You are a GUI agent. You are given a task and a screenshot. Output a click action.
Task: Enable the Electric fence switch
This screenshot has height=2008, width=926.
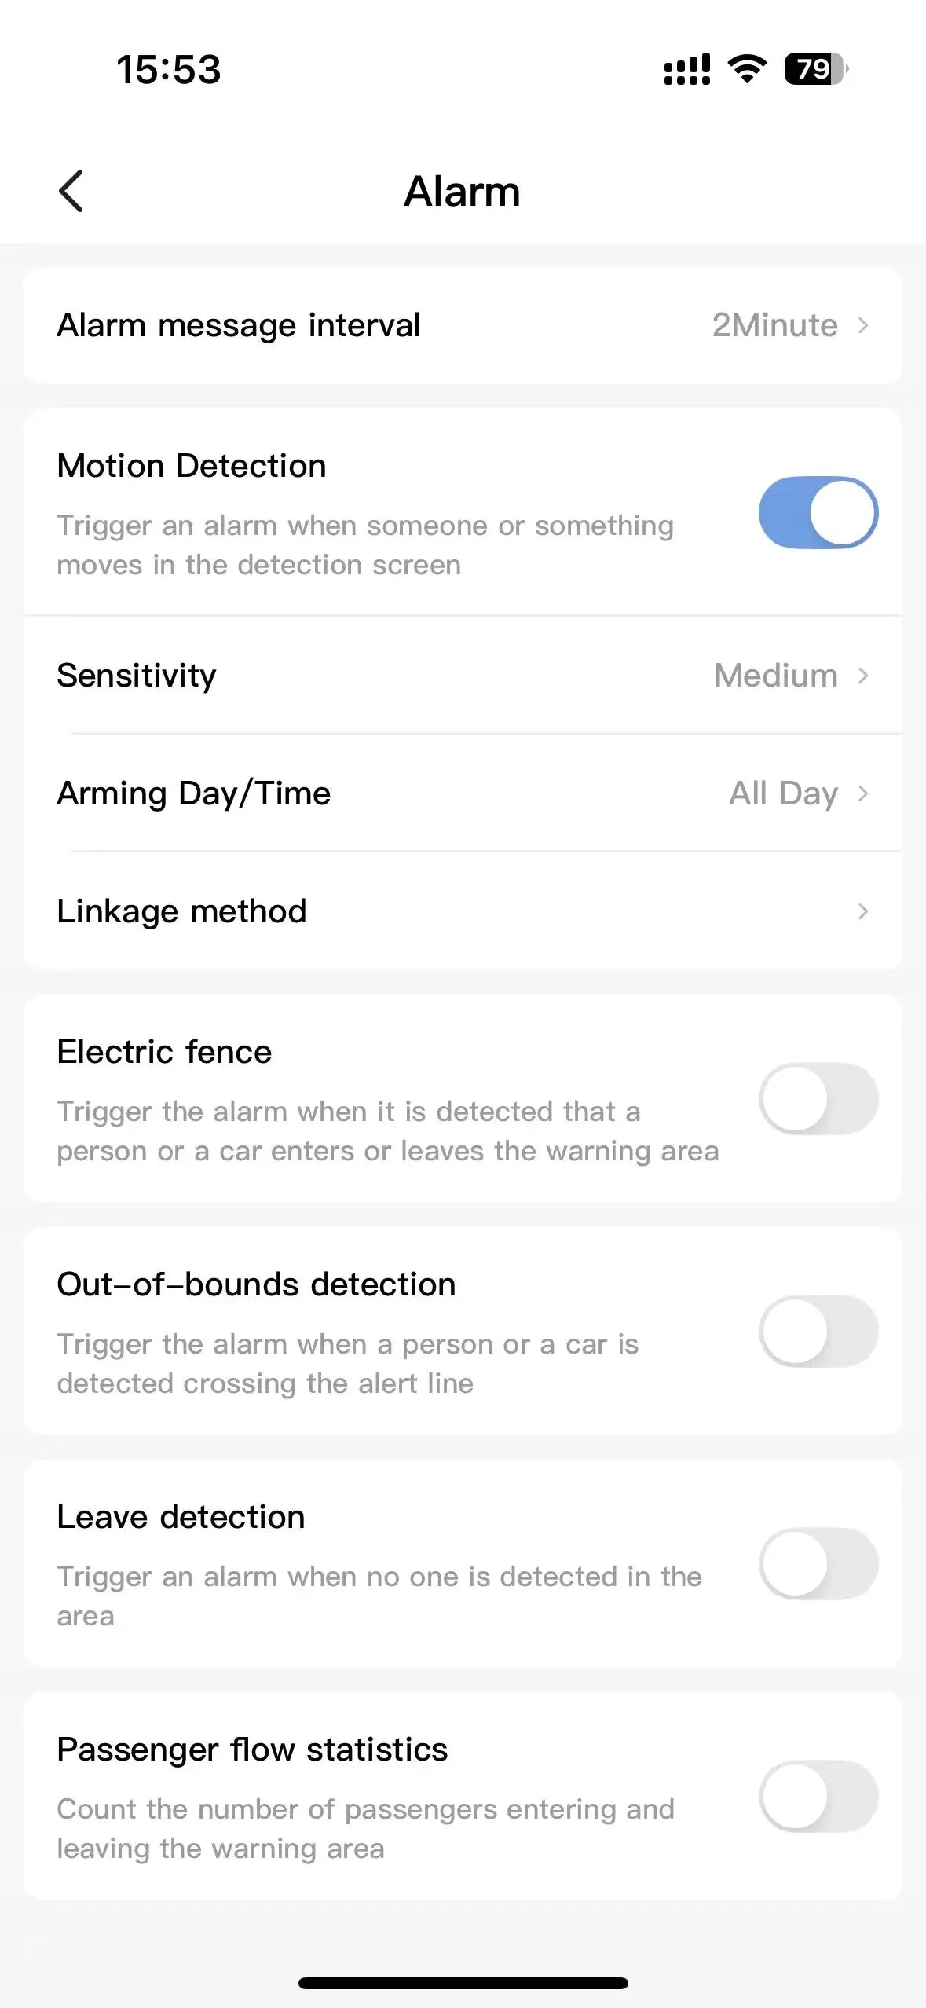[x=818, y=1099]
